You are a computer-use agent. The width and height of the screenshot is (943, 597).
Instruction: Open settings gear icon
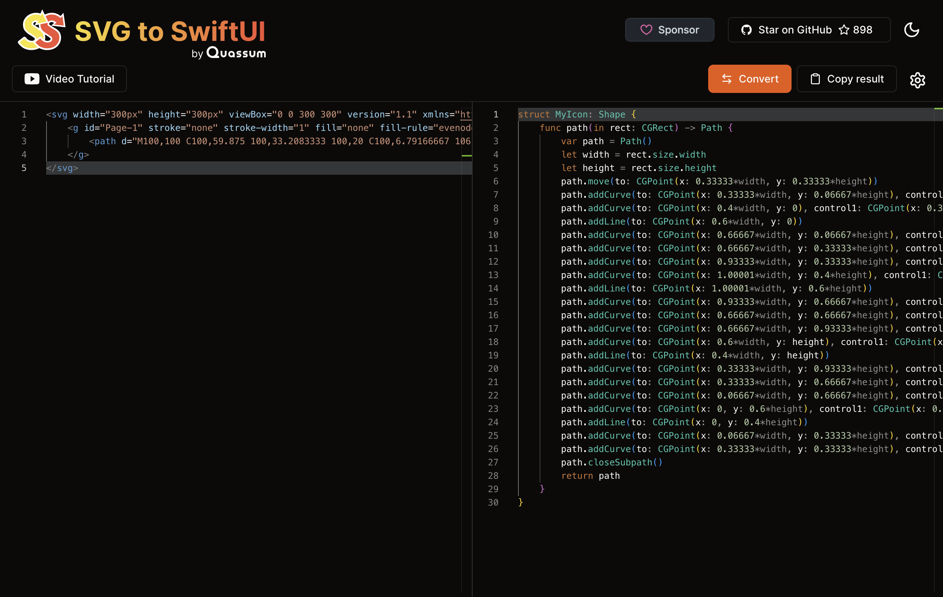(917, 80)
